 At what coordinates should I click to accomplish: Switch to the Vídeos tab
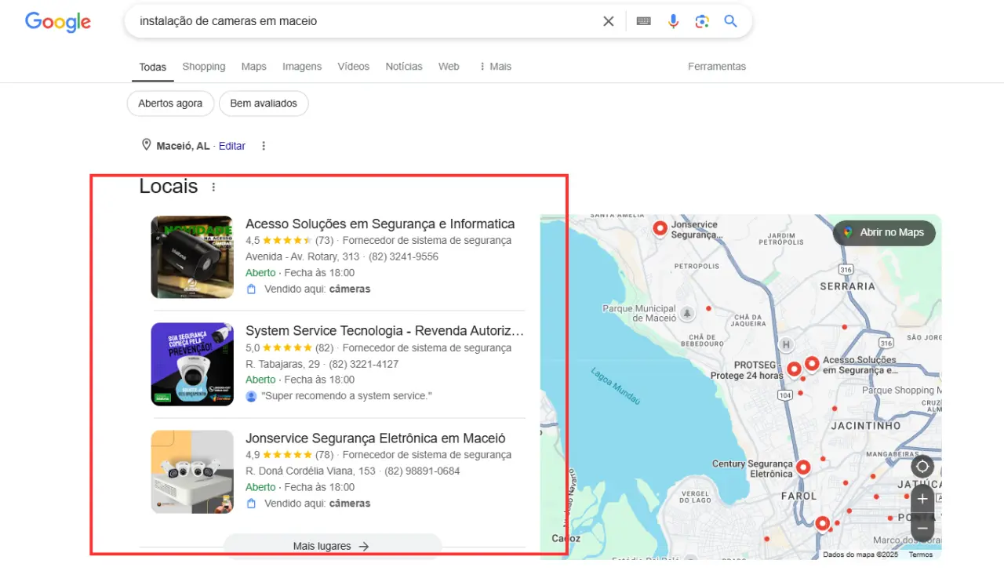pos(354,67)
